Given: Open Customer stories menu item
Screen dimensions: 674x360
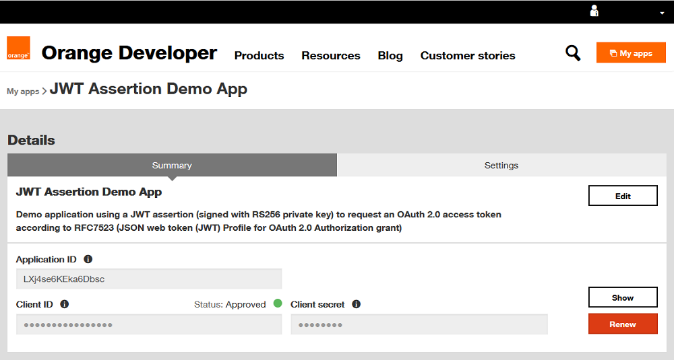Looking at the screenshot, I should 468,55.
